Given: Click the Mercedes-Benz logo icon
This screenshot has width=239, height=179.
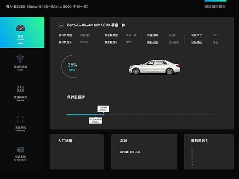Looking at the screenshot, I should [61, 25].
